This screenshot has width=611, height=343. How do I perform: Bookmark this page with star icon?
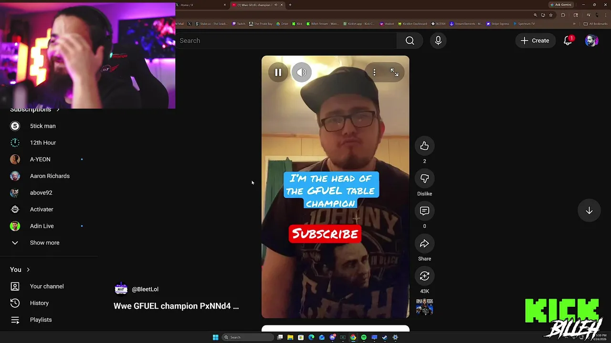551,15
